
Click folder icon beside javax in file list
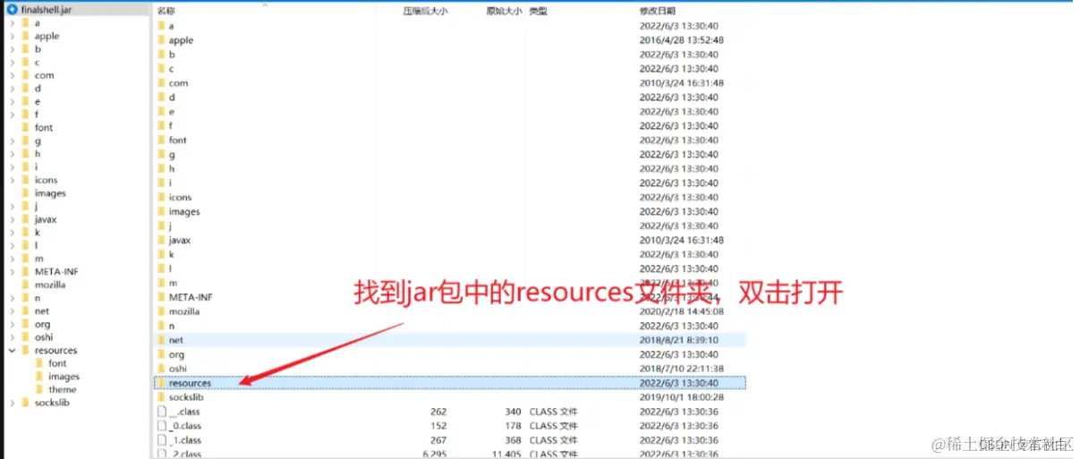(162, 241)
